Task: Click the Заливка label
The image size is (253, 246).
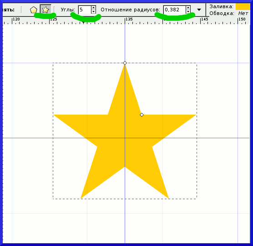Action: point(221,7)
